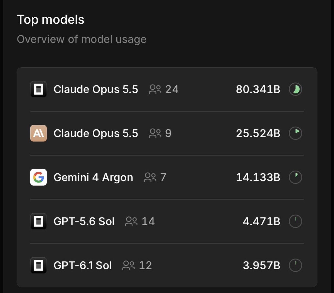Click the users icon showing 12
The image size is (334, 293).
(x=129, y=265)
